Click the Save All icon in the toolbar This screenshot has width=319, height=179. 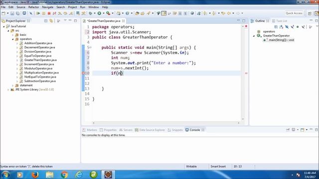tap(18, 13)
